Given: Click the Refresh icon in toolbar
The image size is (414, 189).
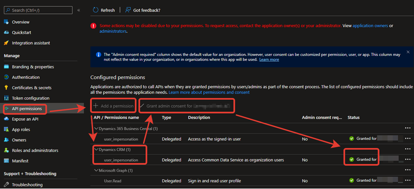Looking at the screenshot, I should 96,10.
